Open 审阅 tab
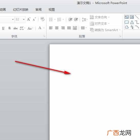Viewport: 140px width, 140px height. point(38,10)
